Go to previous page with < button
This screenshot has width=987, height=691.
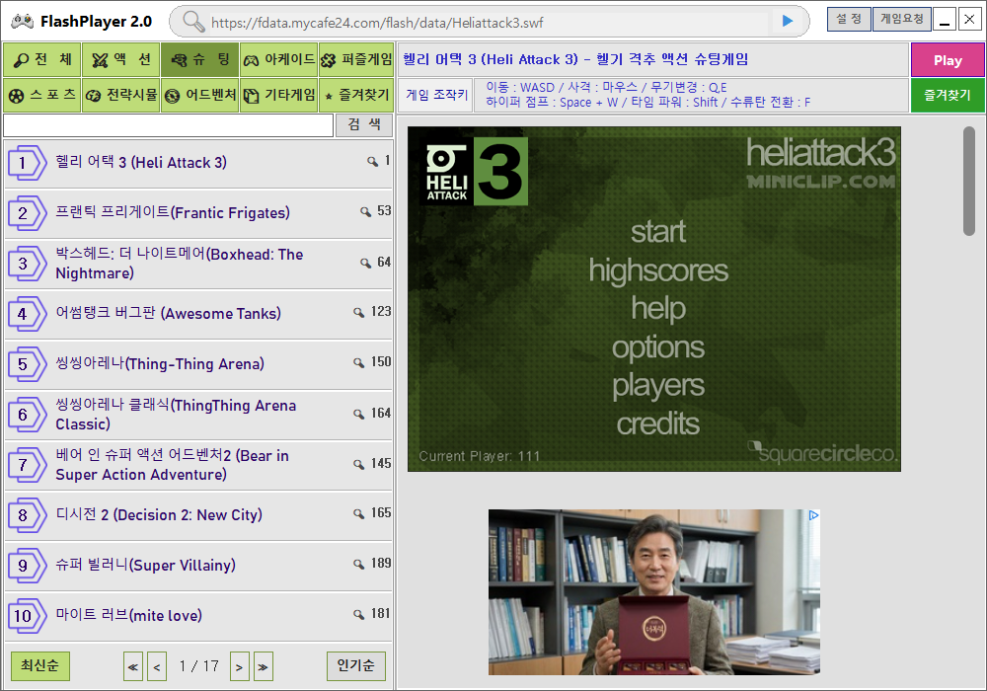tap(157, 666)
